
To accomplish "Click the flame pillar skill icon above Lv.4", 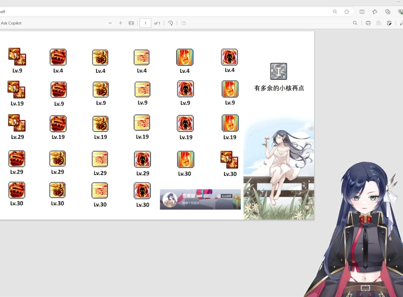I will (185, 57).
